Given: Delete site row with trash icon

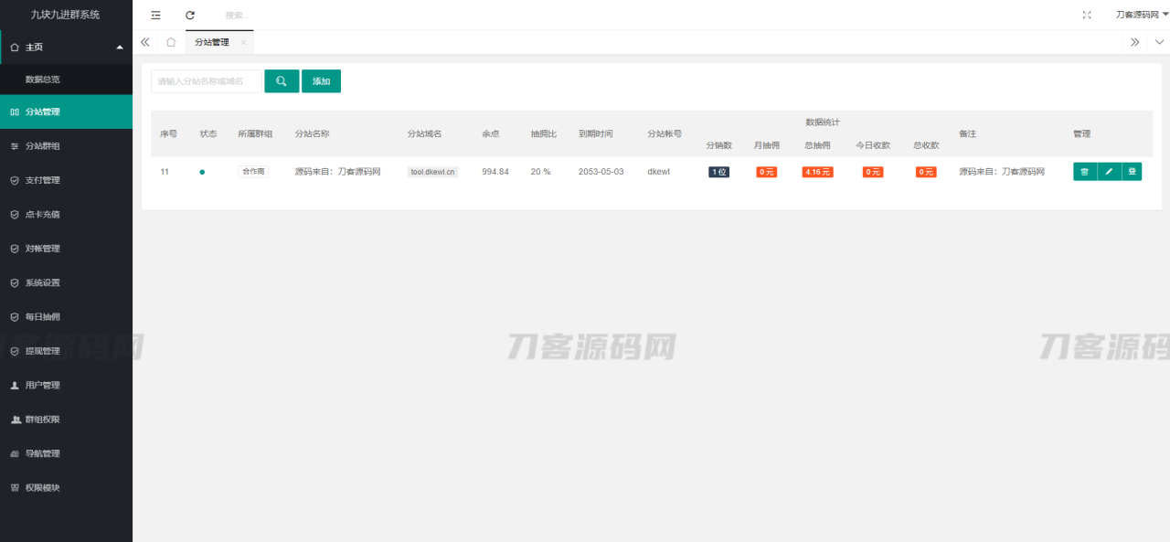Looking at the screenshot, I should (x=1084, y=172).
